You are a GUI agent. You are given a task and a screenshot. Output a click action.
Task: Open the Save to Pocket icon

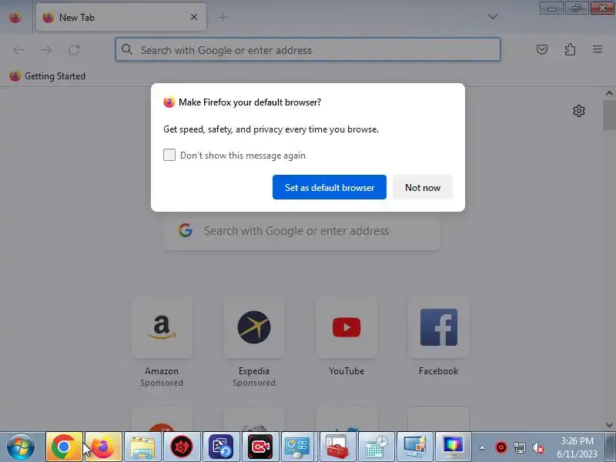coord(542,49)
